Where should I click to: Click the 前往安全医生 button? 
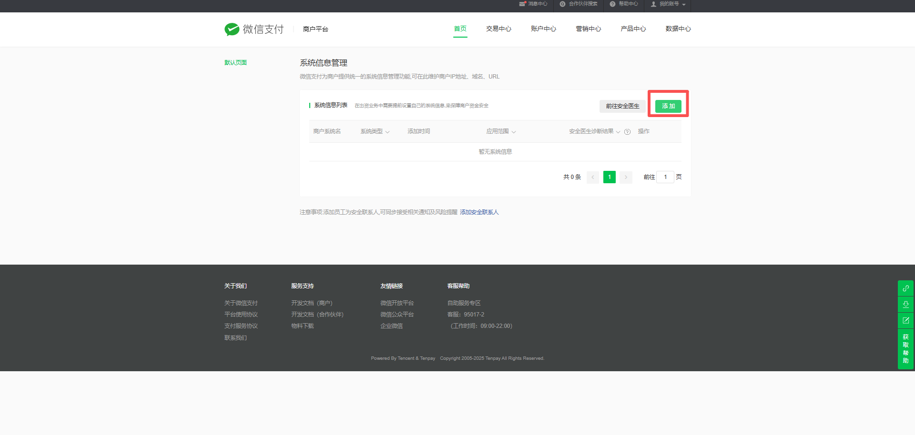[x=622, y=106]
